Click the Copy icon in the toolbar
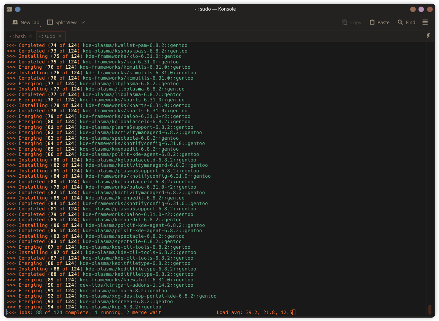Viewport: 439px width, 321px height. [x=345, y=22]
